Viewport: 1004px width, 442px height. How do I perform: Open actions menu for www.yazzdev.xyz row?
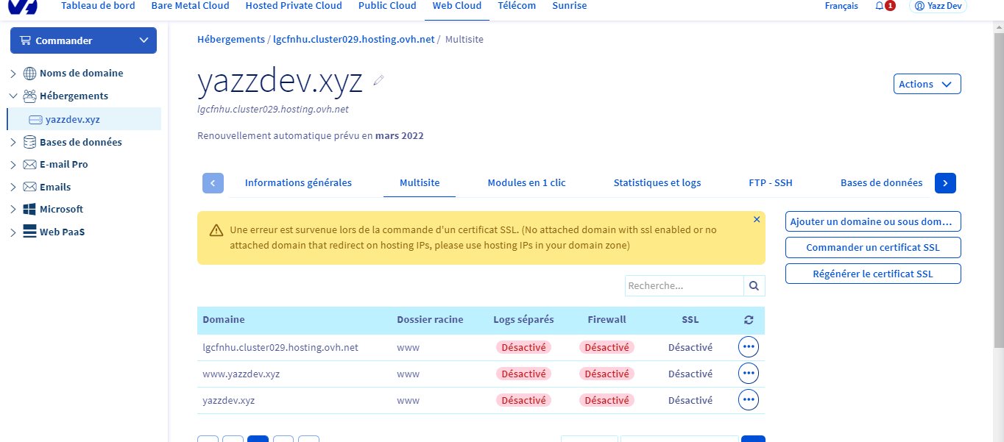click(x=748, y=374)
